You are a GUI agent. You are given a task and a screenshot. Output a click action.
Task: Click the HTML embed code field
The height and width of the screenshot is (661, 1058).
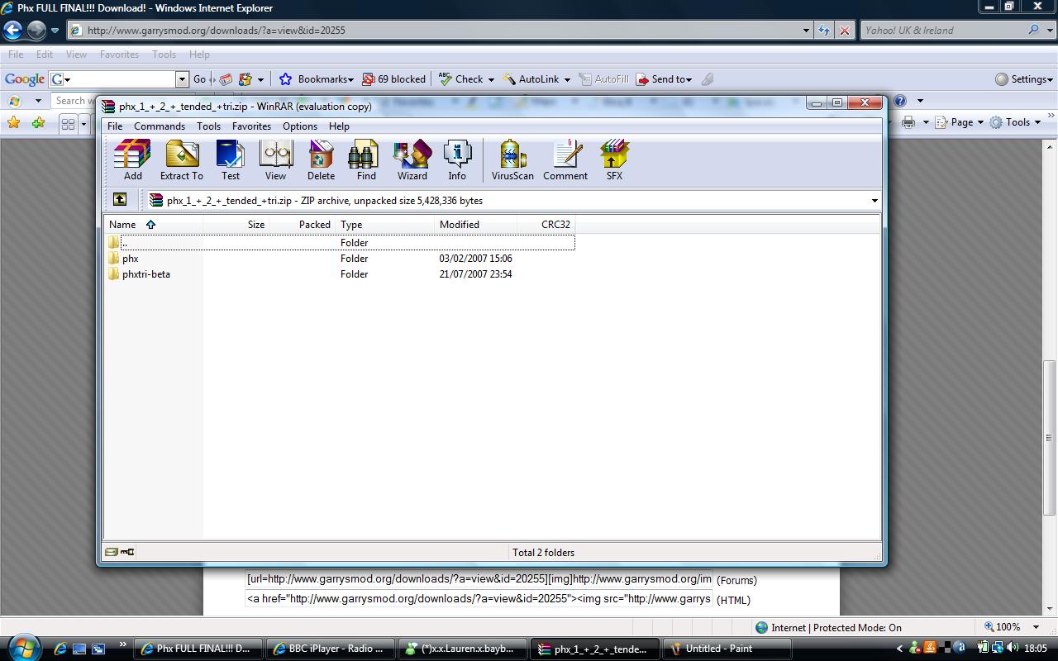(x=479, y=599)
